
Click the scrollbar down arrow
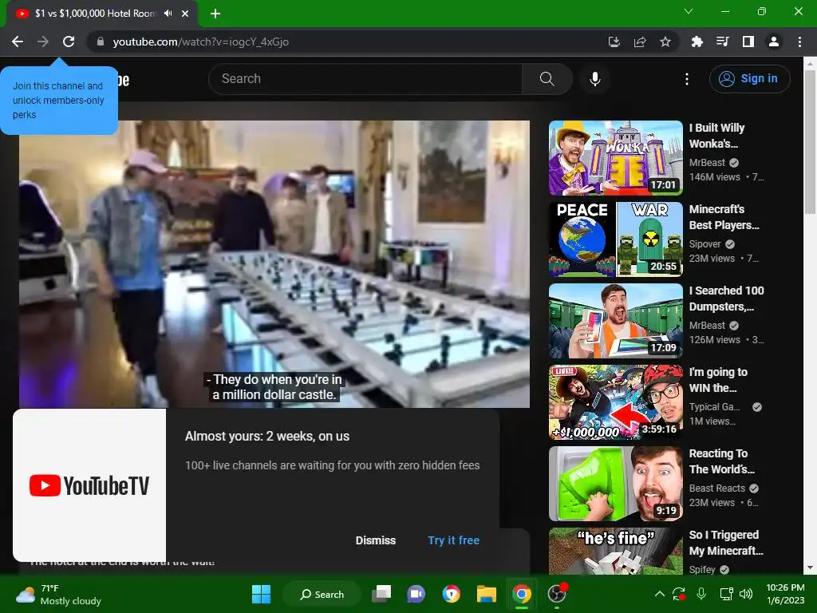(810, 568)
